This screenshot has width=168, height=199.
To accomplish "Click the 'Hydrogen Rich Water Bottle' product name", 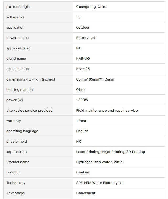I will pyautogui.click(x=99, y=162).
